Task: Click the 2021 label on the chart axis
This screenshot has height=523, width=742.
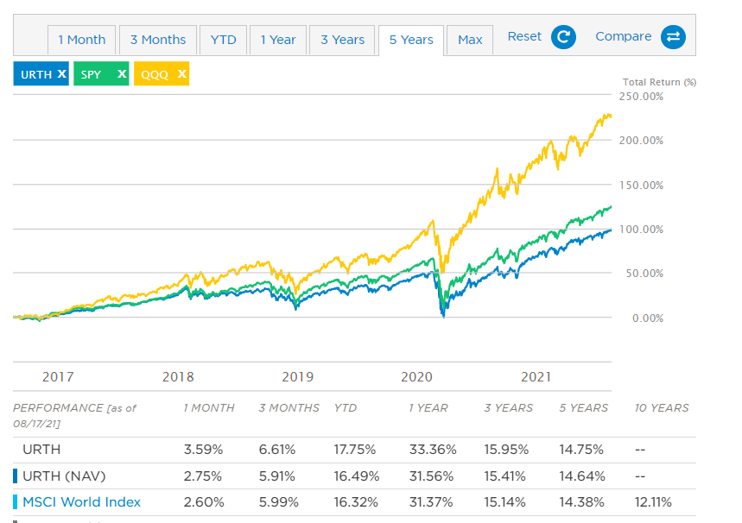Action: pyautogui.click(x=536, y=377)
